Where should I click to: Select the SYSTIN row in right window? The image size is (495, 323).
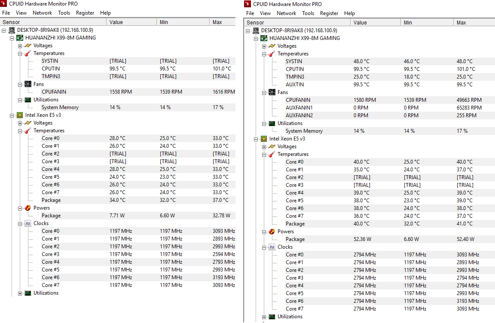coord(389,61)
